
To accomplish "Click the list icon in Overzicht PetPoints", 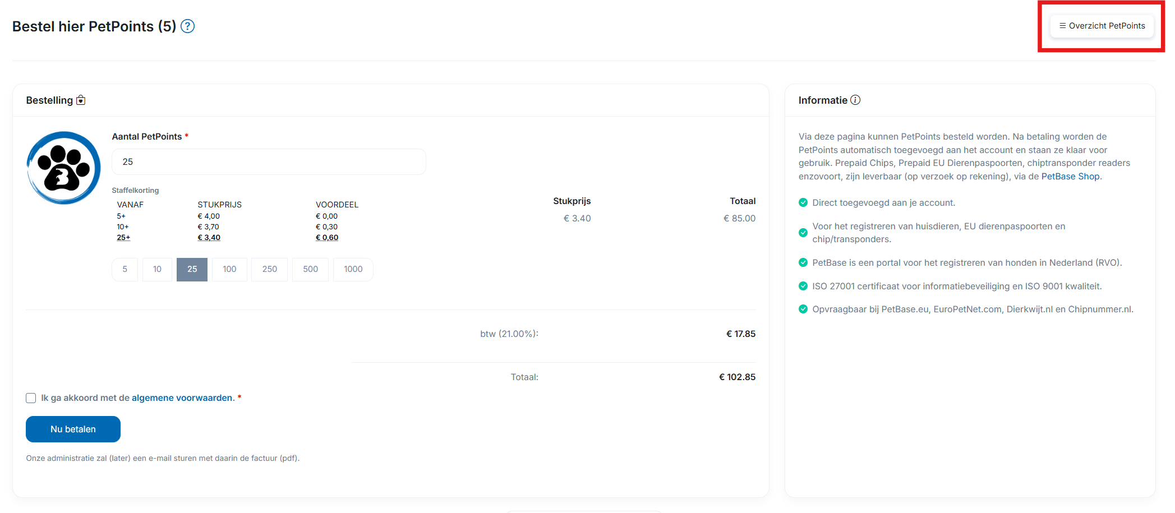I will 1062,26.
